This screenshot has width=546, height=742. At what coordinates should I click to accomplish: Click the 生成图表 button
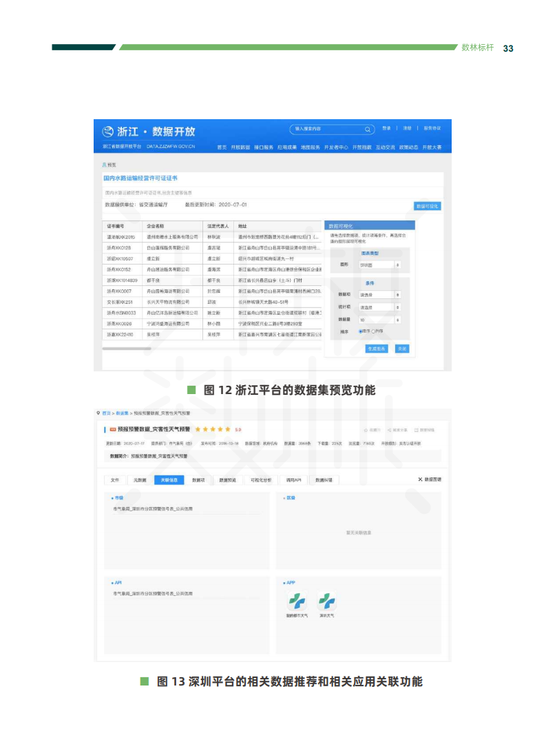click(x=377, y=349)
